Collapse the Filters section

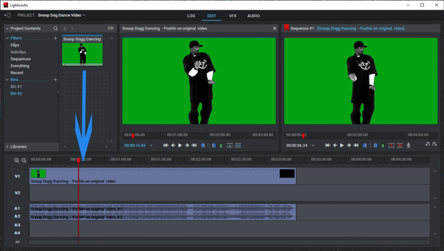click(7, 38)
